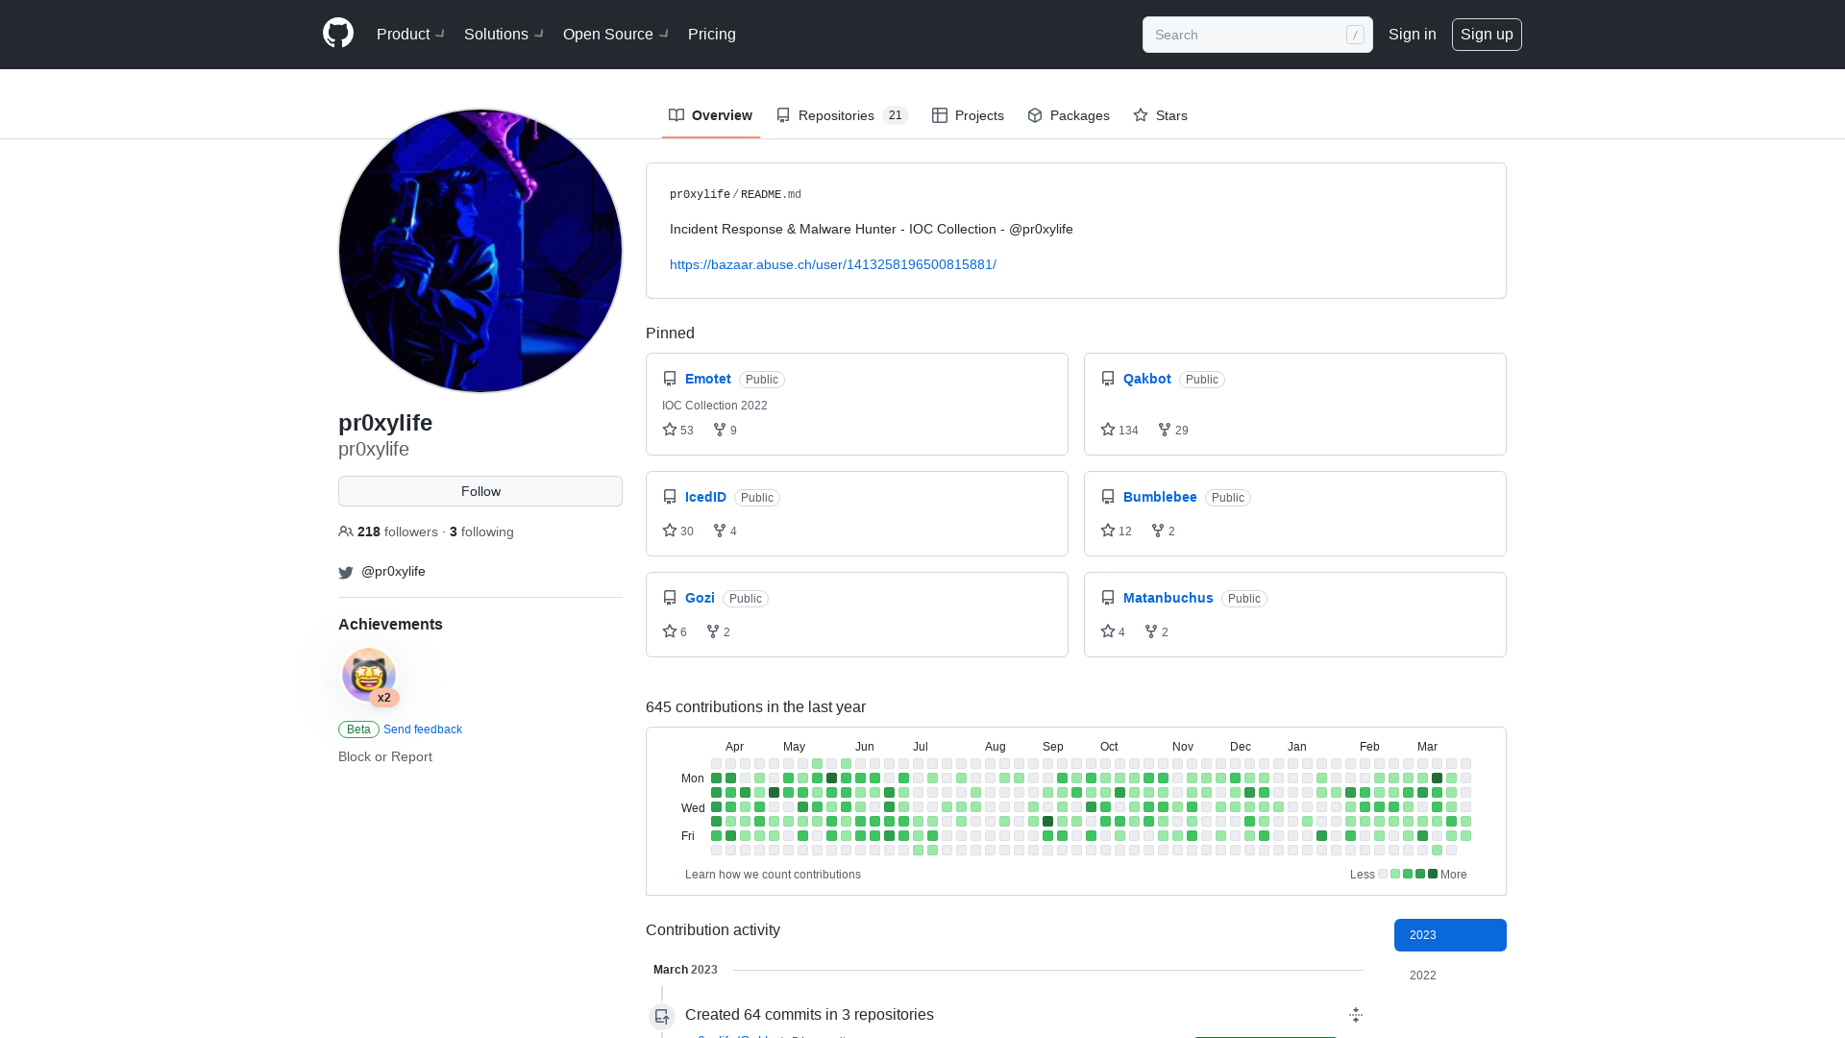Open GitHub home via Octocat logo

[x=338, y=34]
